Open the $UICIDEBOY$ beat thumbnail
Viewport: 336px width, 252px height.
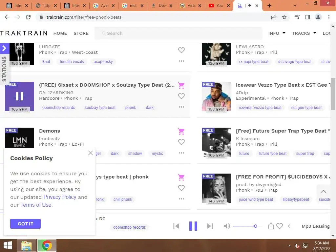217,188
